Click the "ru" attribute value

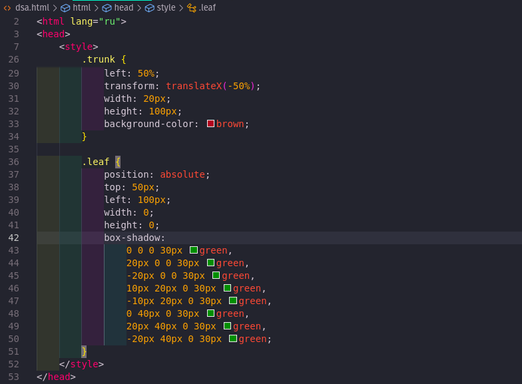click(109, 21)
